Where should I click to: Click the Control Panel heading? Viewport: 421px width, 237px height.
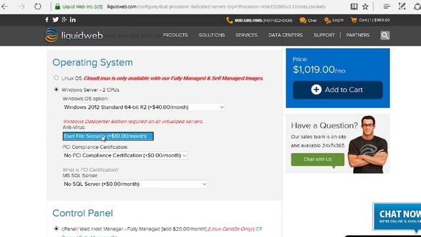coord(82,213)
